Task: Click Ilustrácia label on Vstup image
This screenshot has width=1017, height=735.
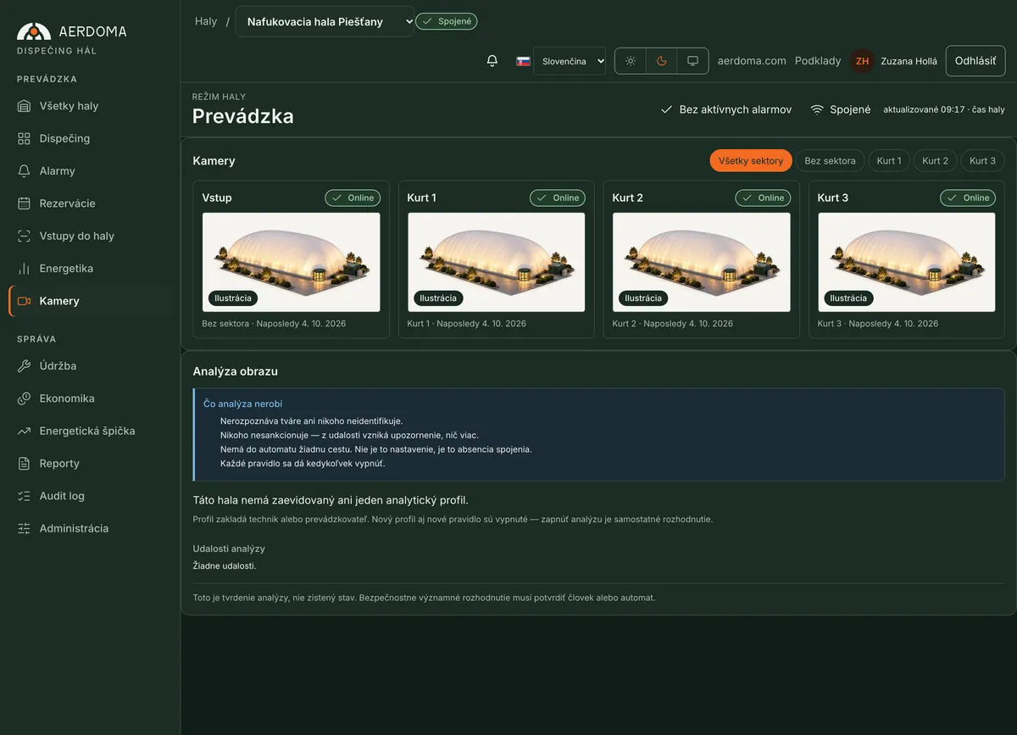Action: point(233,298)
